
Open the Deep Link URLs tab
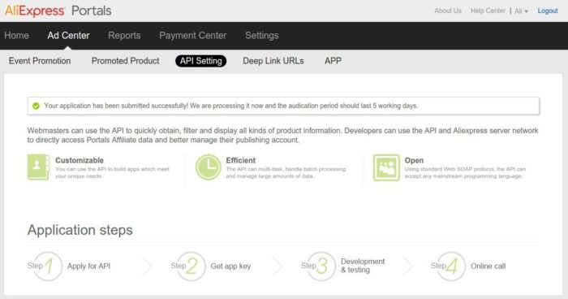coord(273,61)
